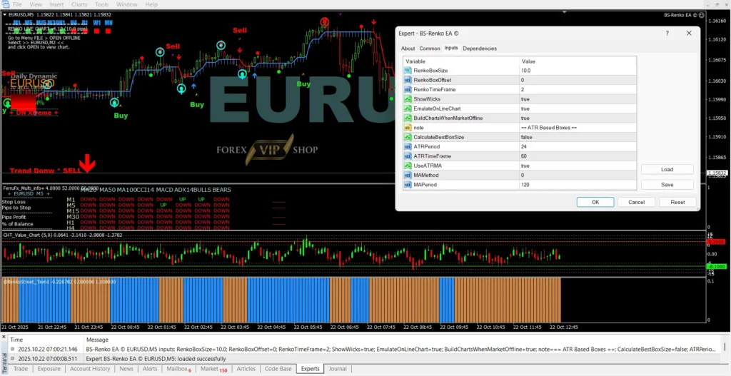Open the Mailbox tab in Terminal
Image resolution: width=731 pixels, height=376 pixels.
(178, 369)
